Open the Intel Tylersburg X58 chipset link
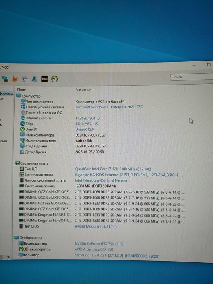213x284 pixels. (102, 180)
